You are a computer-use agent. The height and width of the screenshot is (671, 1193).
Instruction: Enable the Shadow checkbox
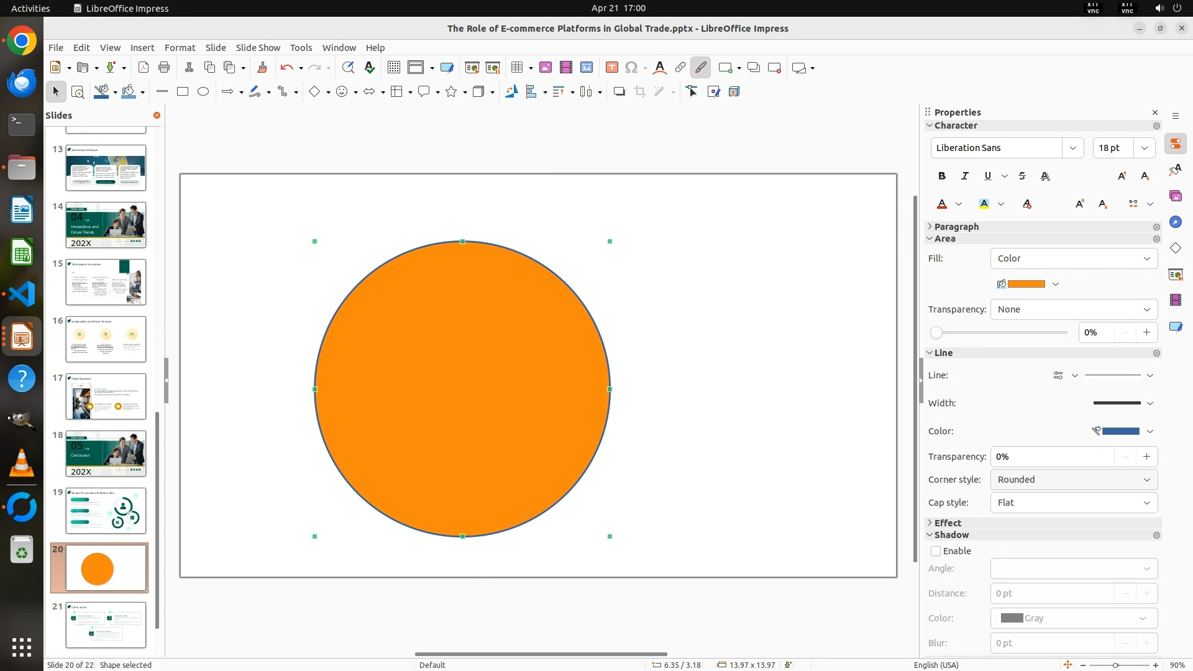pos(936,551)
